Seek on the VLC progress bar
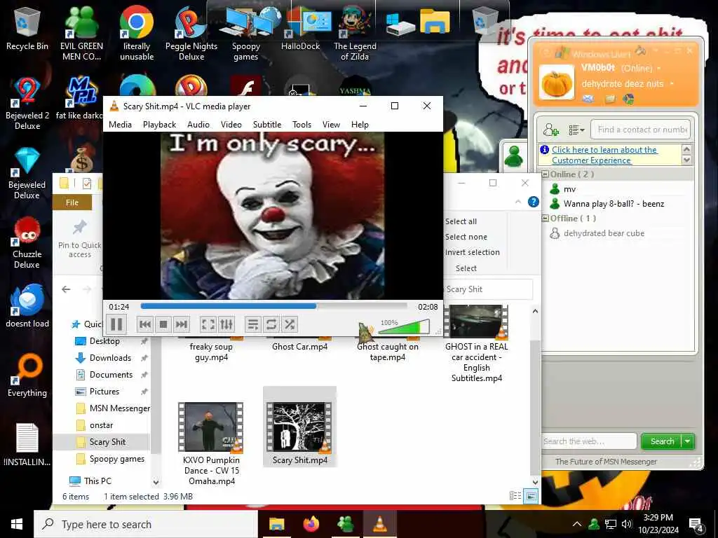This screenshot has height=538, width=718. [x=273, y=306]
